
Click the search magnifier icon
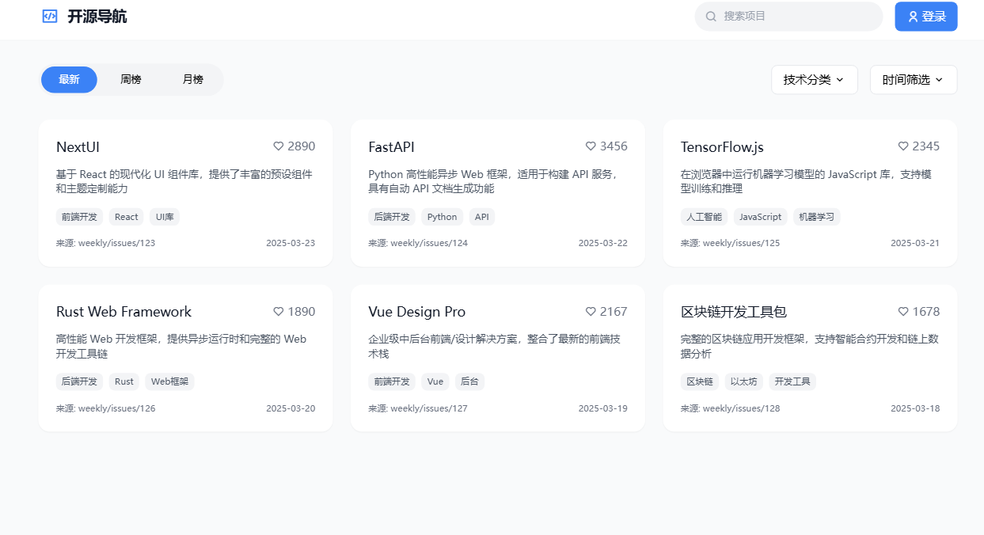[x=711, y=16]
